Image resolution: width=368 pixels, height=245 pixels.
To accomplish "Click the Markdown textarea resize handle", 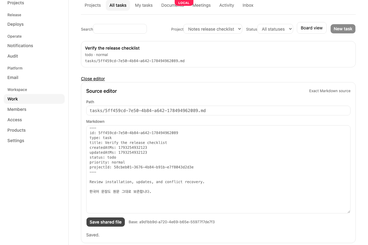I will click(348, 211).
